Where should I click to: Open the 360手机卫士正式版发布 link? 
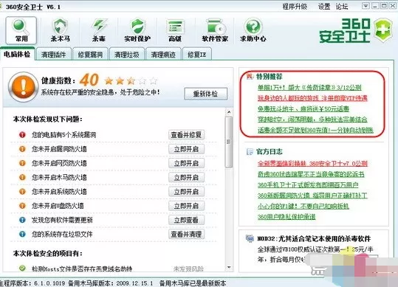308,185
